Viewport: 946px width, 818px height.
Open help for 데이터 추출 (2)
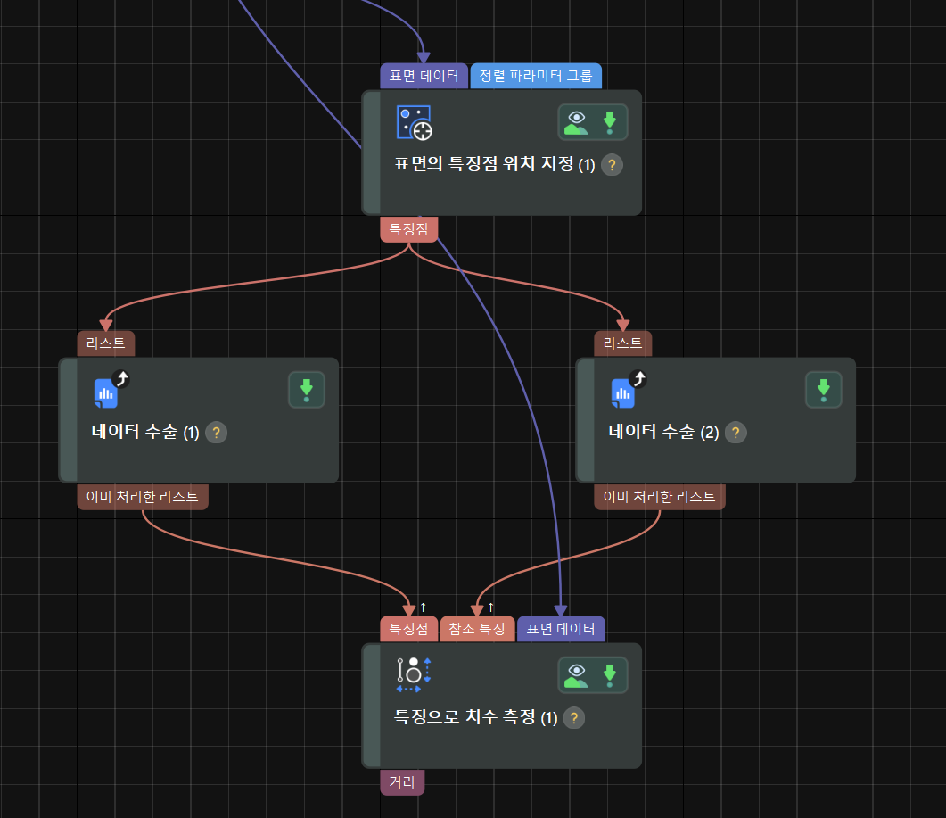pyautogui.click(x=736, y=433)
